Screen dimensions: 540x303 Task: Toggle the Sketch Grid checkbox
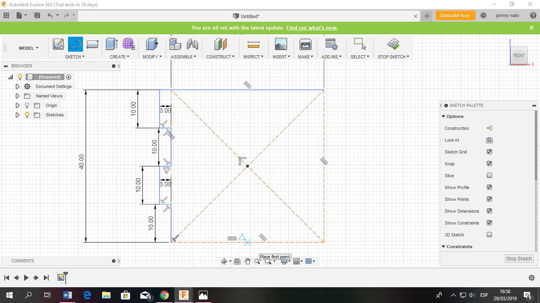click(x=489, y=152)
